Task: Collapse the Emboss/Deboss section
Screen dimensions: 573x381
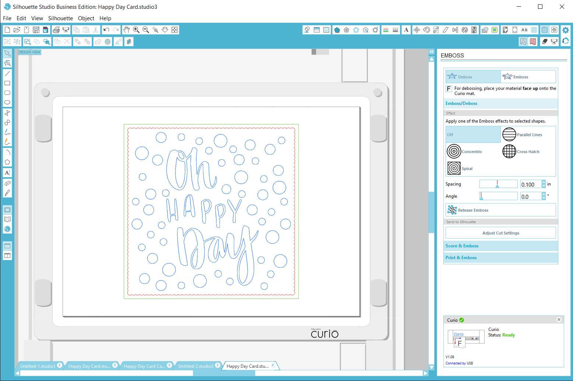Action: 502,103
